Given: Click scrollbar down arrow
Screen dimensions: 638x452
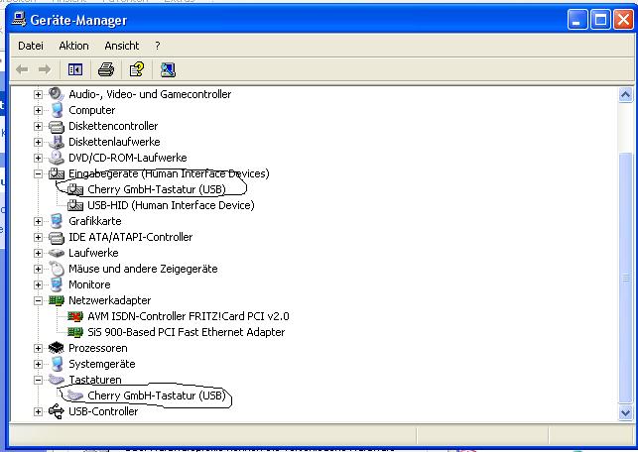Looking at the screenshot, I should coord(625,413).
